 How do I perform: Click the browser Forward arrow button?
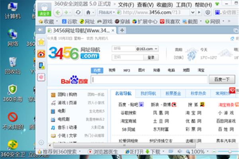coord(66,12)
